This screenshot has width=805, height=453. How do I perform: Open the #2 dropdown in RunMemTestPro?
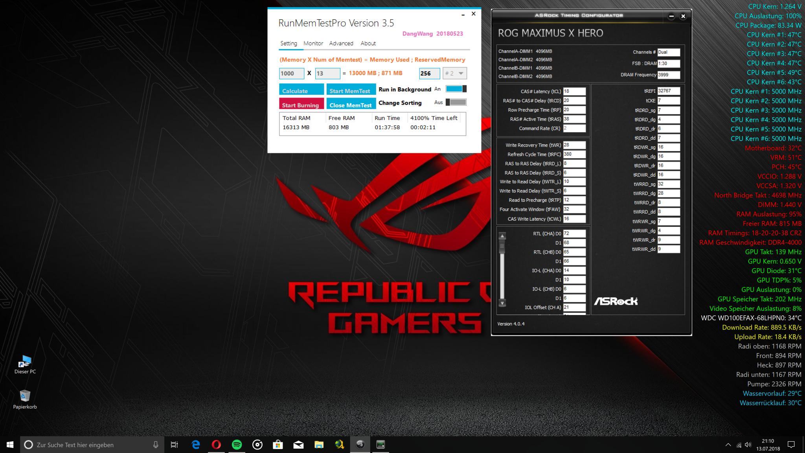coord(455,73)
